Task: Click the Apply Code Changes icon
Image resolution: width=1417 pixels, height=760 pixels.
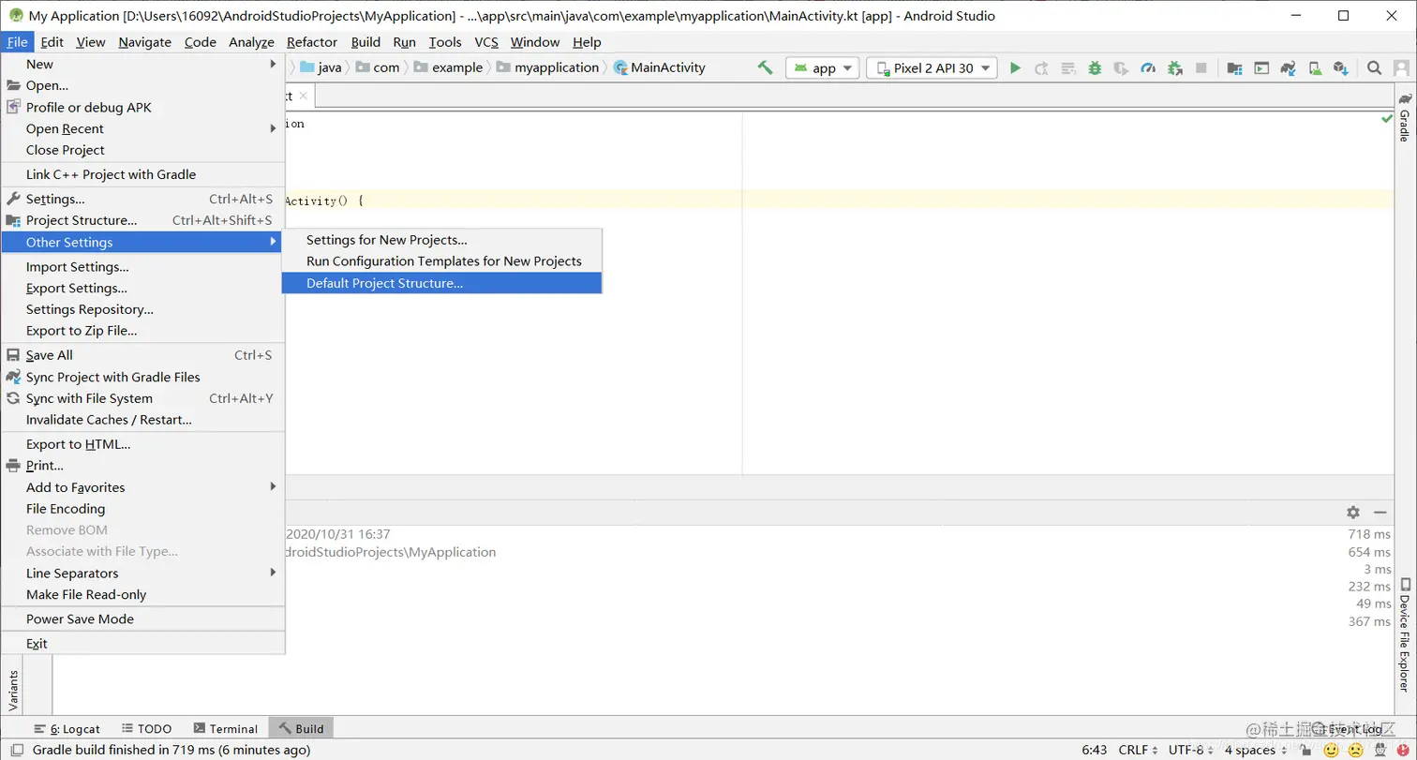Action: (x=1067, y=67)
